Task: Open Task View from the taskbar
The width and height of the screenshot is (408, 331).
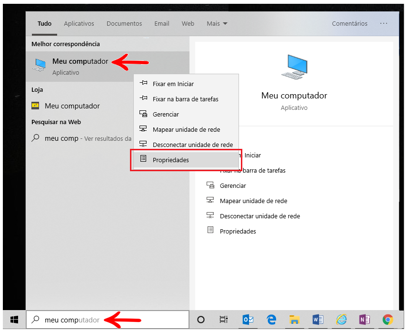Action: coord(224,320)
